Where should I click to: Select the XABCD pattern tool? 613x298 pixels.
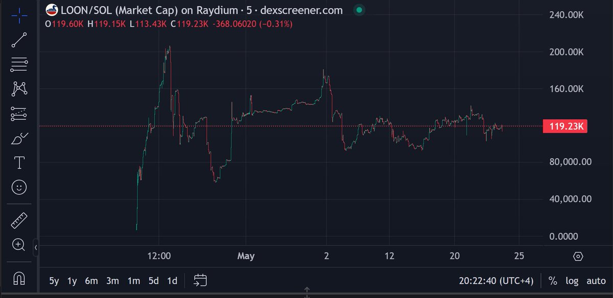click(19, 89)
